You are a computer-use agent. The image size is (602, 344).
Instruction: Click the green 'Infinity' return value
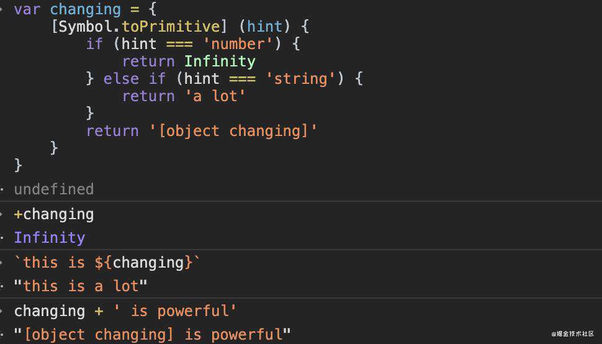[x=220, y=61]
